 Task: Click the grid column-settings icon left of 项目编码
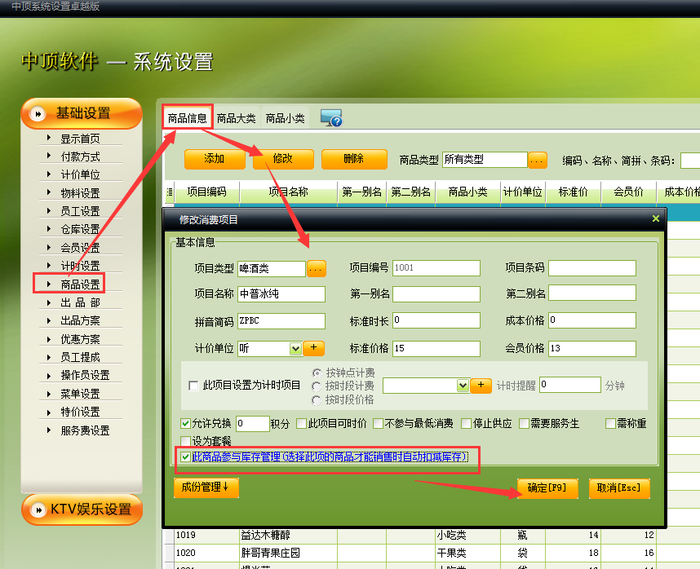point(170,192)
